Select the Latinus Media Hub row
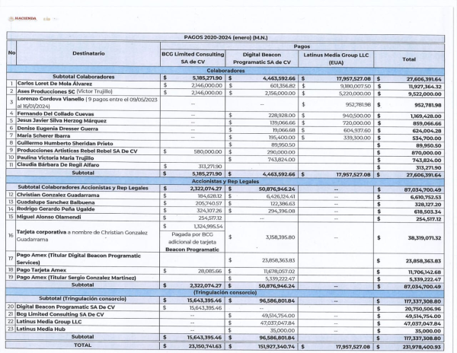Image resolution: width=457 pixels, height=353 pixels. (x=225, y=329)
